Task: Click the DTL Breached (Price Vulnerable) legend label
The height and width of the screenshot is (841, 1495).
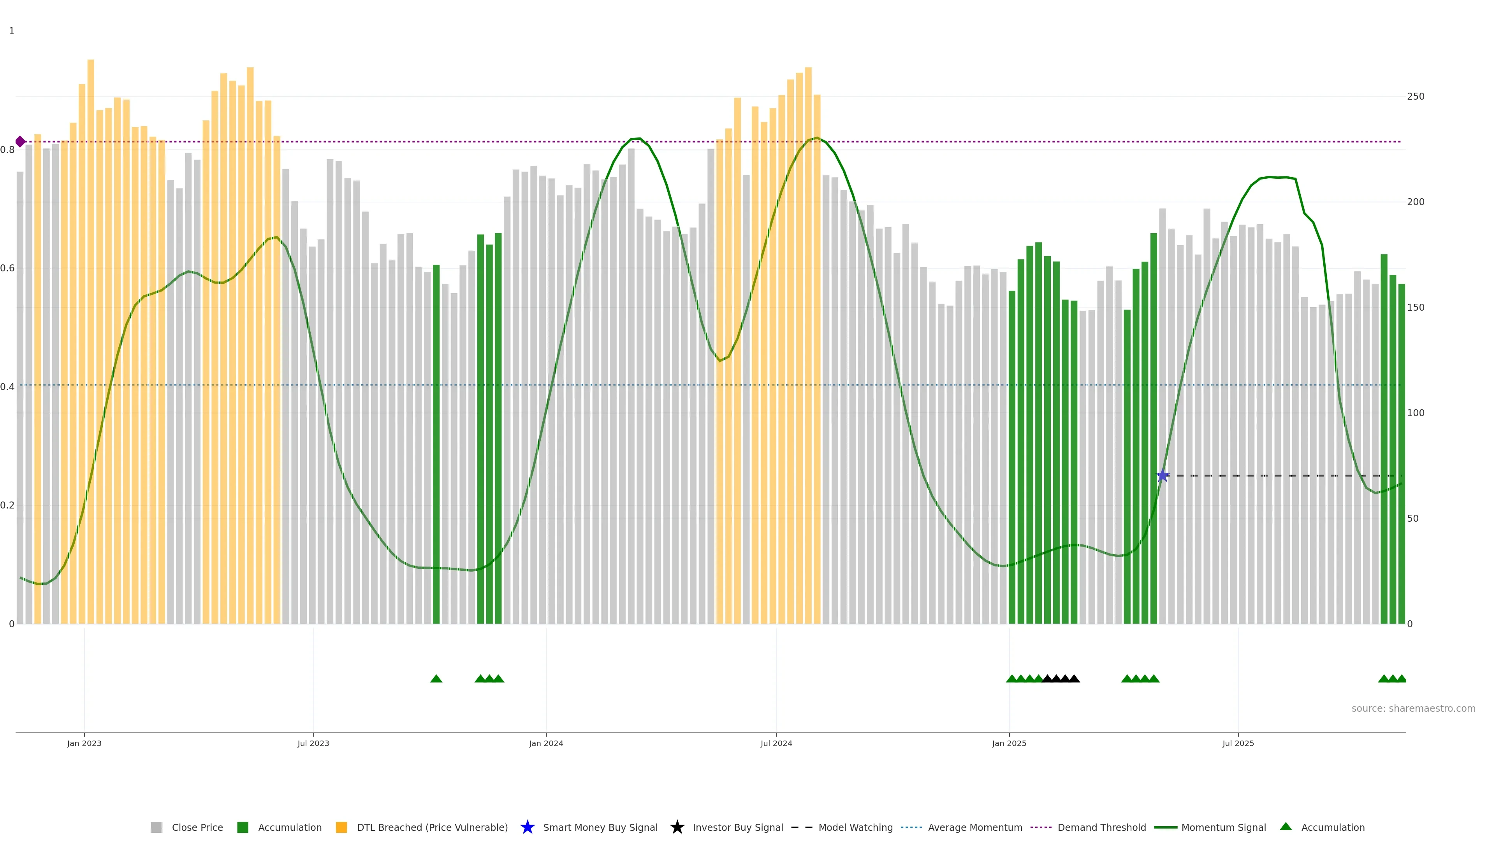Action: coord(432,828)
